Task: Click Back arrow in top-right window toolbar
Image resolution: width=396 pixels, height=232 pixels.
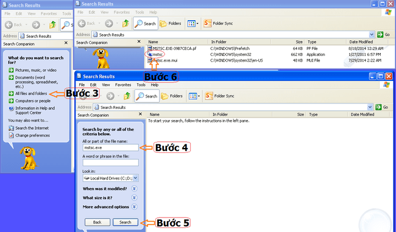Action: click(82, 24)
